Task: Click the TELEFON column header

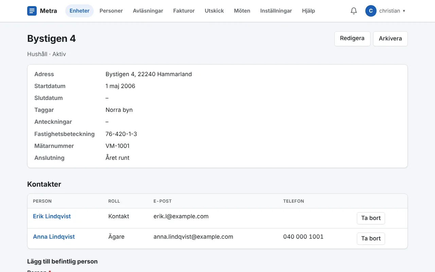Action: (x=294, y=201)
